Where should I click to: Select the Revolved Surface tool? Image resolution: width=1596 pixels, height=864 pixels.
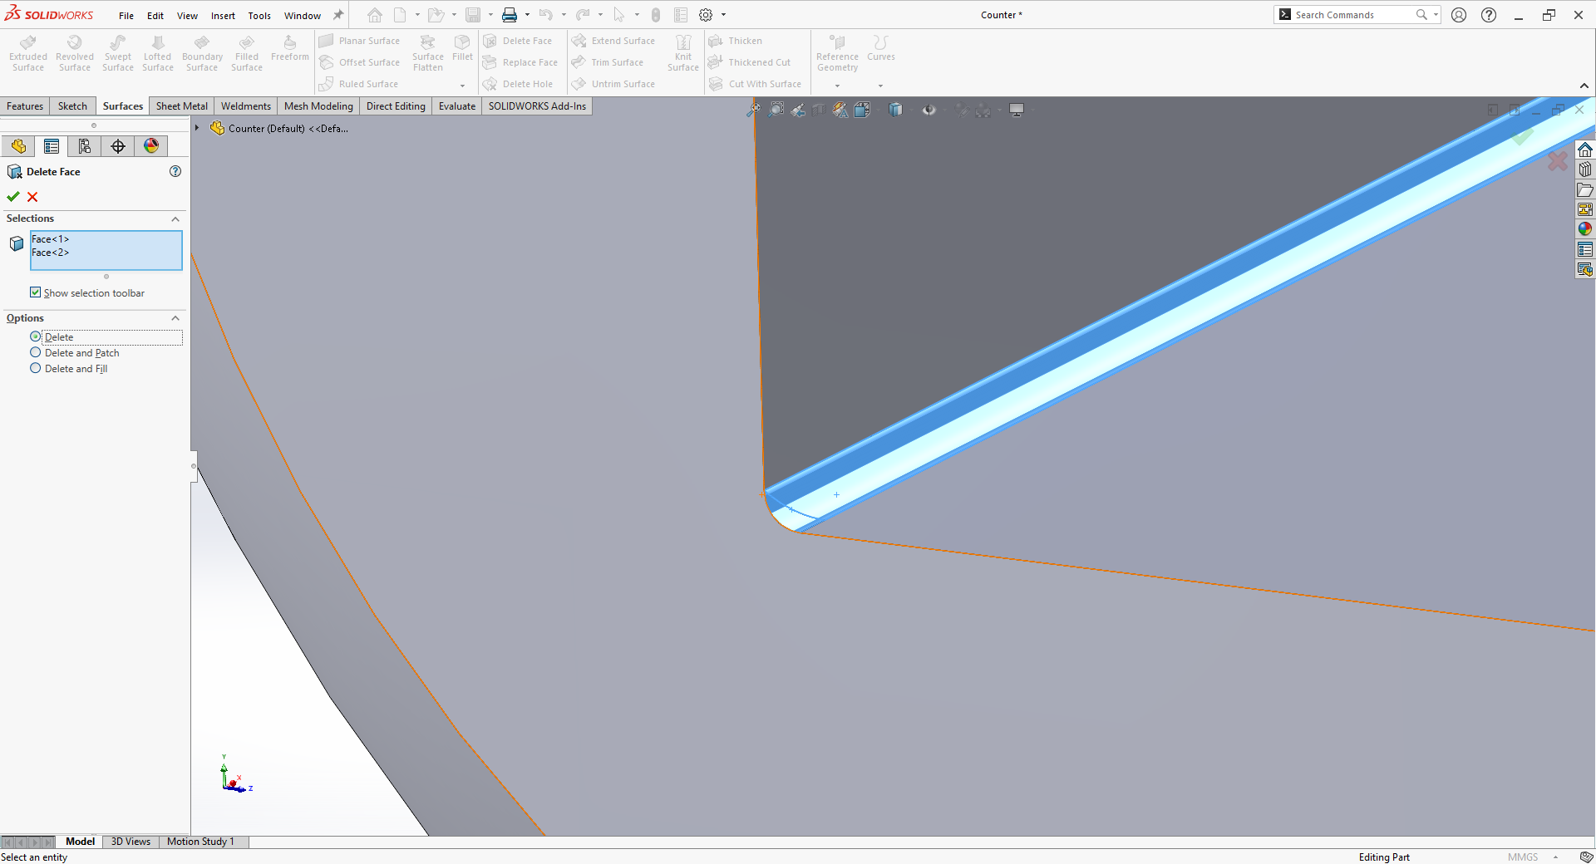pyautogui.click(x=74, y=52)
